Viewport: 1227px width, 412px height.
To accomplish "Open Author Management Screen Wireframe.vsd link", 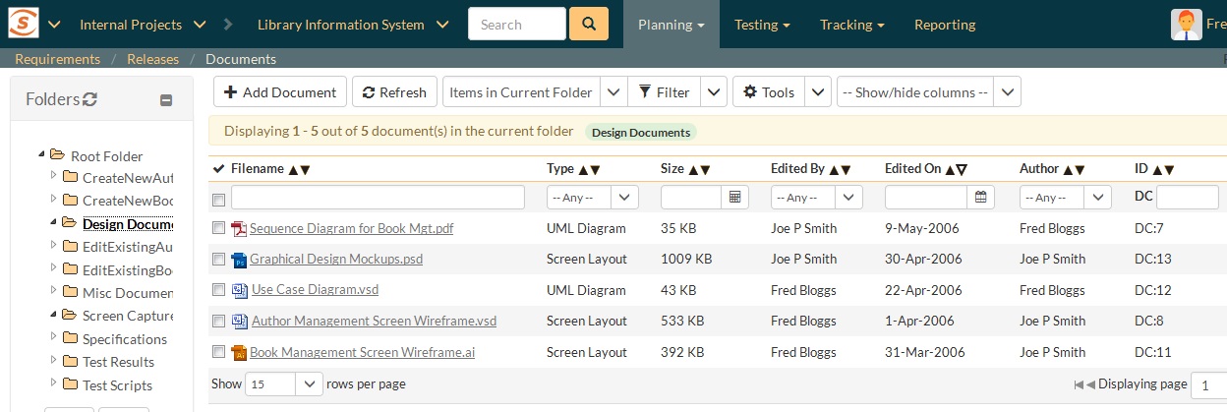I will (374, 321).
